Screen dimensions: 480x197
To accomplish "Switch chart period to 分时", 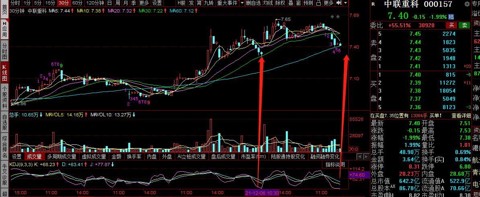I will (x=15, y=3).
